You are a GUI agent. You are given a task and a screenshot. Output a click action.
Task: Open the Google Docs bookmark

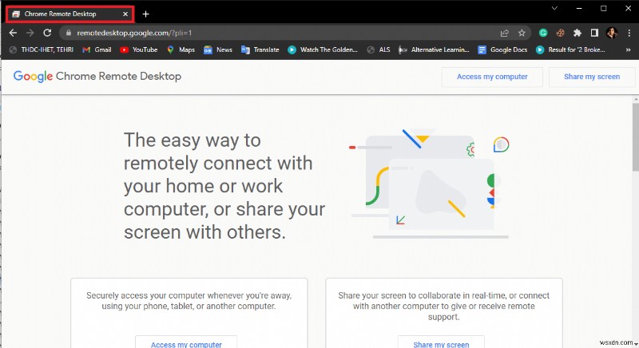pyautogui.click(x=502, y=49)
